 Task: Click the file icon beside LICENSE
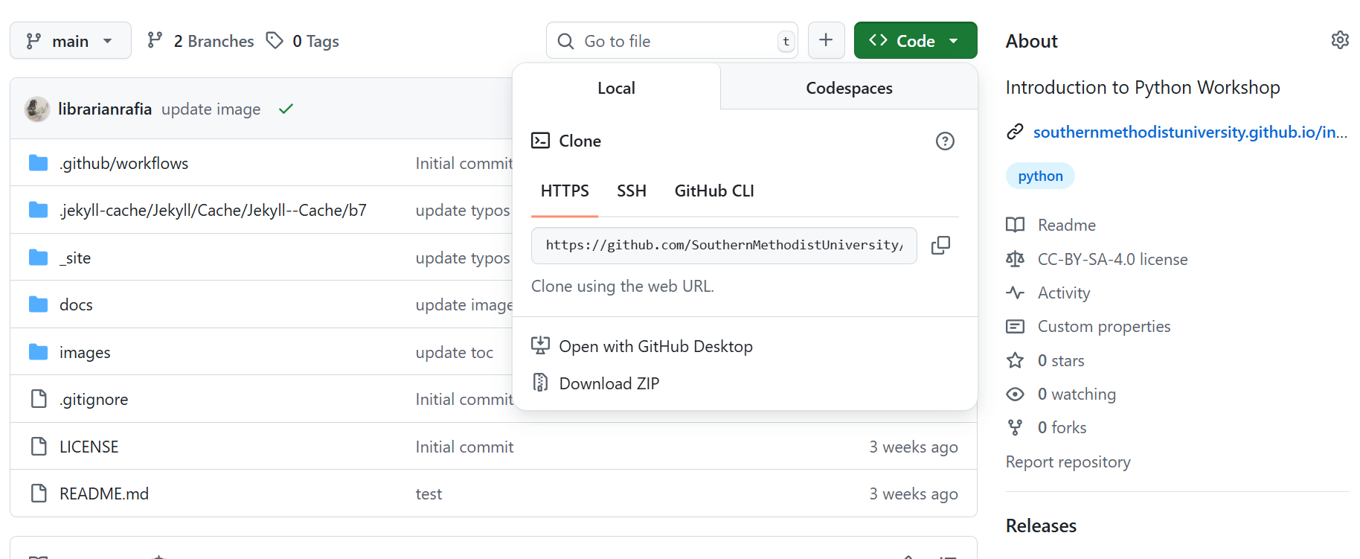pos(39,446)
